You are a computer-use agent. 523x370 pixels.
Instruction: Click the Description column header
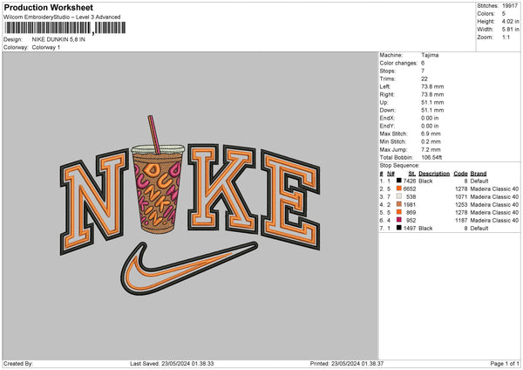point(434,174)
